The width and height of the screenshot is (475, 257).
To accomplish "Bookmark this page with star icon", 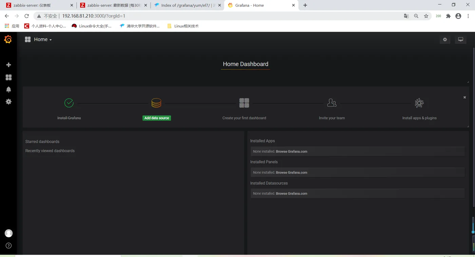I will (426, 16).
